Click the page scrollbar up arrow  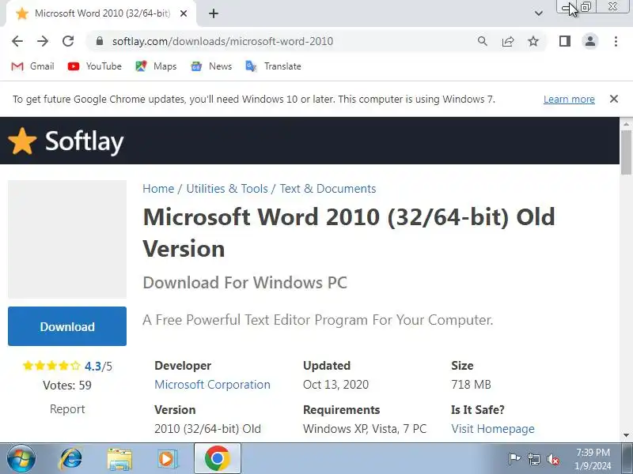point(626,124)
